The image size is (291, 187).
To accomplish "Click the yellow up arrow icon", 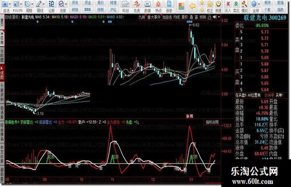I will click(x=202, y=3).
